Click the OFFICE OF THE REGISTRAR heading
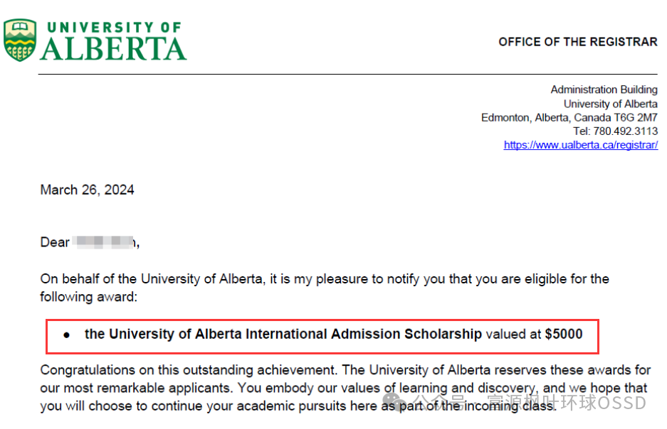The width and height of the screenshot is (667, 429). tap(577, 42)
